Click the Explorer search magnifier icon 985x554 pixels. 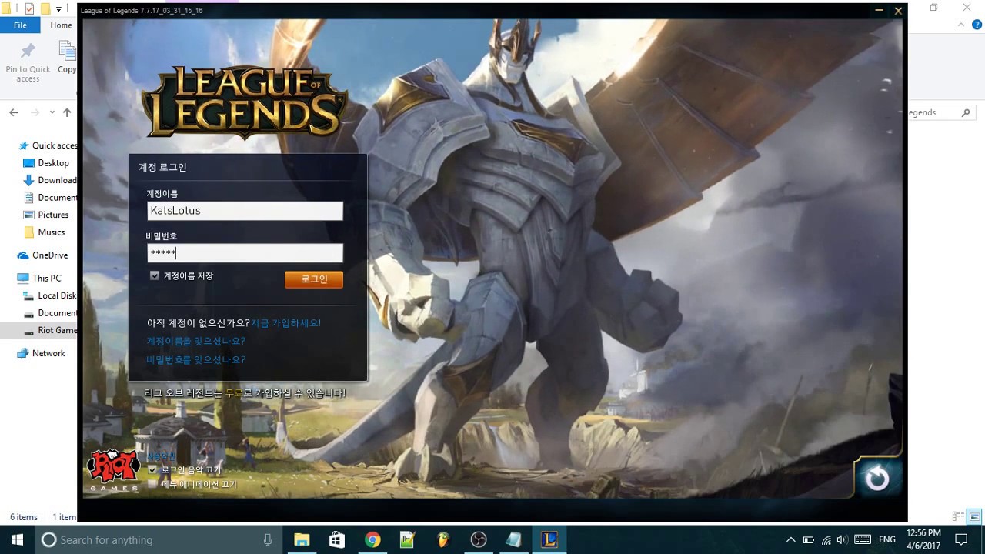pos(966,112)
